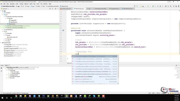Choose getSearchEvent() from autocomplete list
Screen dimensions: 180x101
95,79
